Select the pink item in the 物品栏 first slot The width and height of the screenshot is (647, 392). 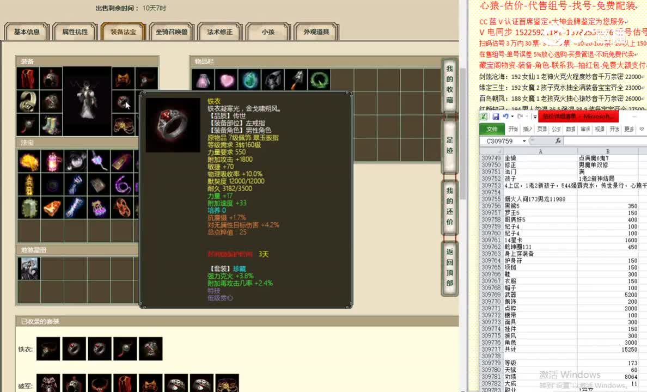[x=203, y=79]
